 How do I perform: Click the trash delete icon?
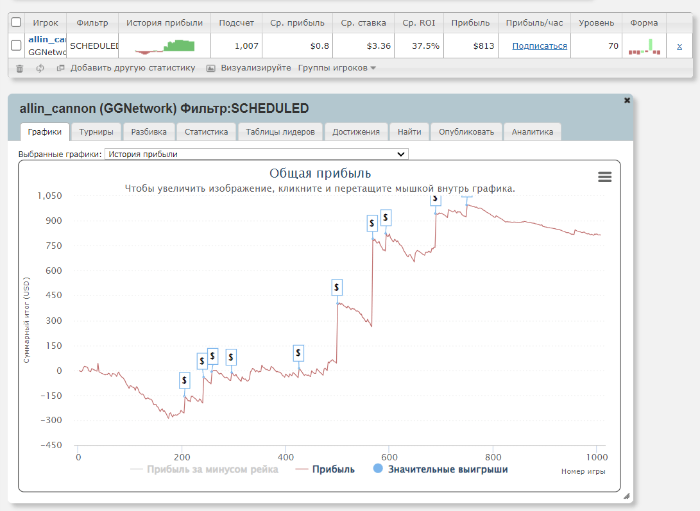19,68
